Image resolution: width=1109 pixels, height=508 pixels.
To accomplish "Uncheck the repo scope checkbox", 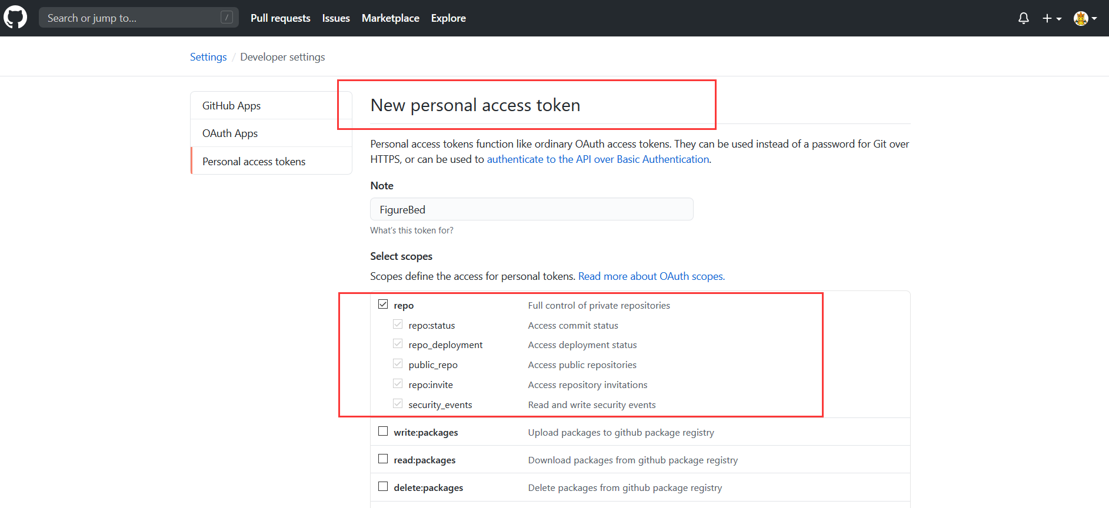I will 383,305.
